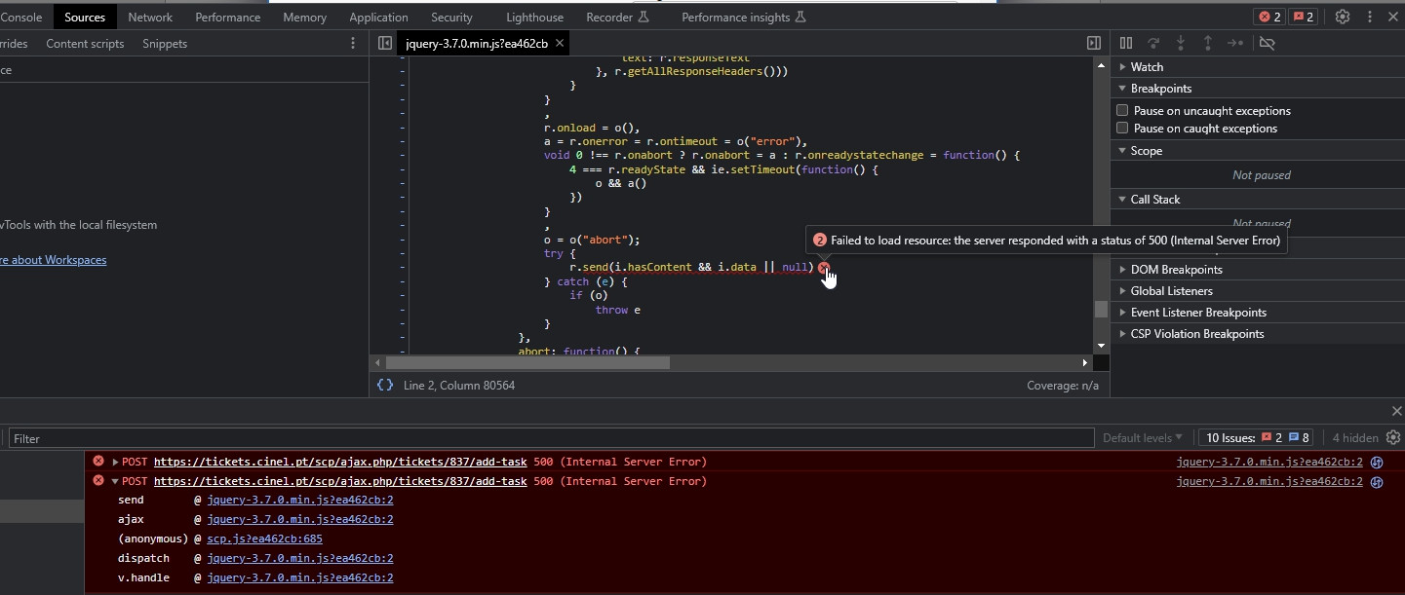Pause script execution in the debugger

click(1126, 43)
